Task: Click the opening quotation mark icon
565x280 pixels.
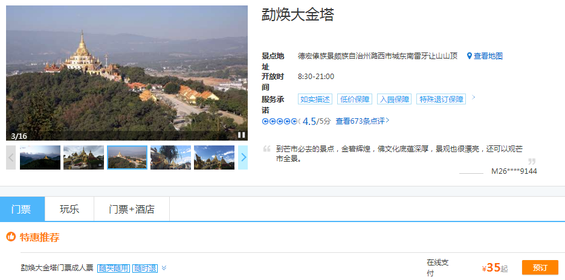Action: click(x=266, y=148)
